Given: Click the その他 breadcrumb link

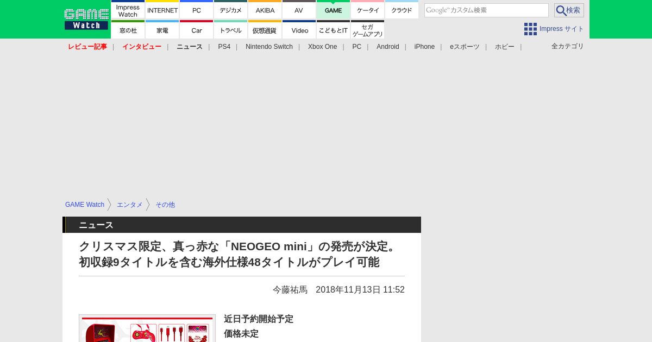Looking at the screenshot, I should click(x=165, y=205).
